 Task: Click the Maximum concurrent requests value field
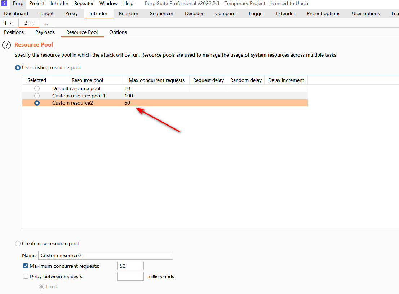[x=130, y=266]
